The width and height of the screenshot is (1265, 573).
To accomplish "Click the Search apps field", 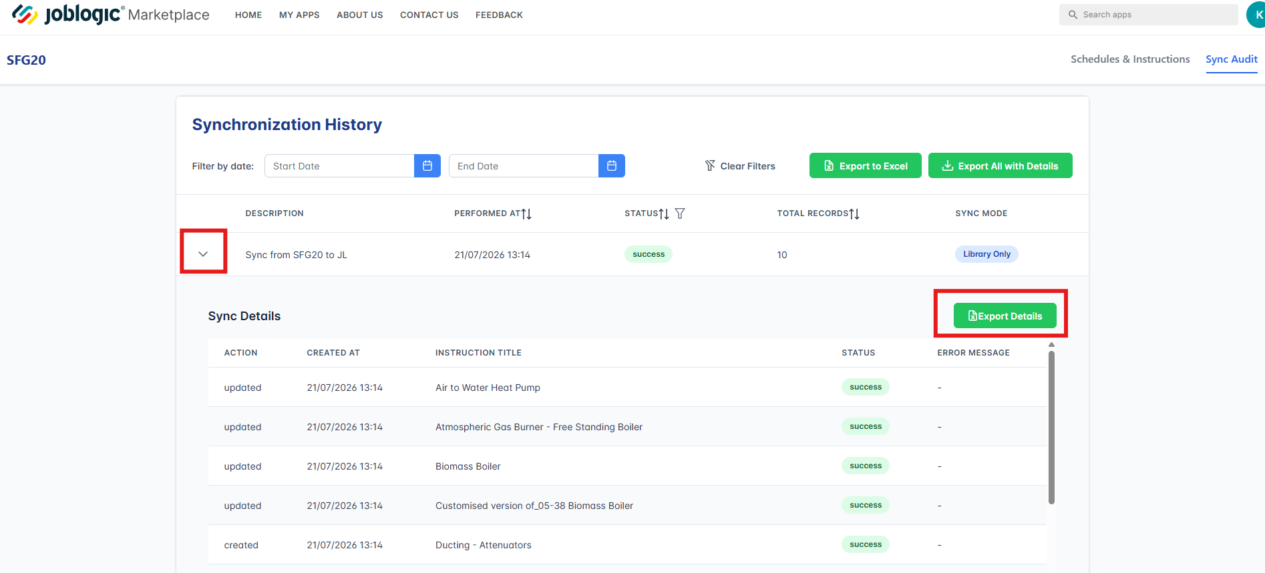I will click(1149, 15).
